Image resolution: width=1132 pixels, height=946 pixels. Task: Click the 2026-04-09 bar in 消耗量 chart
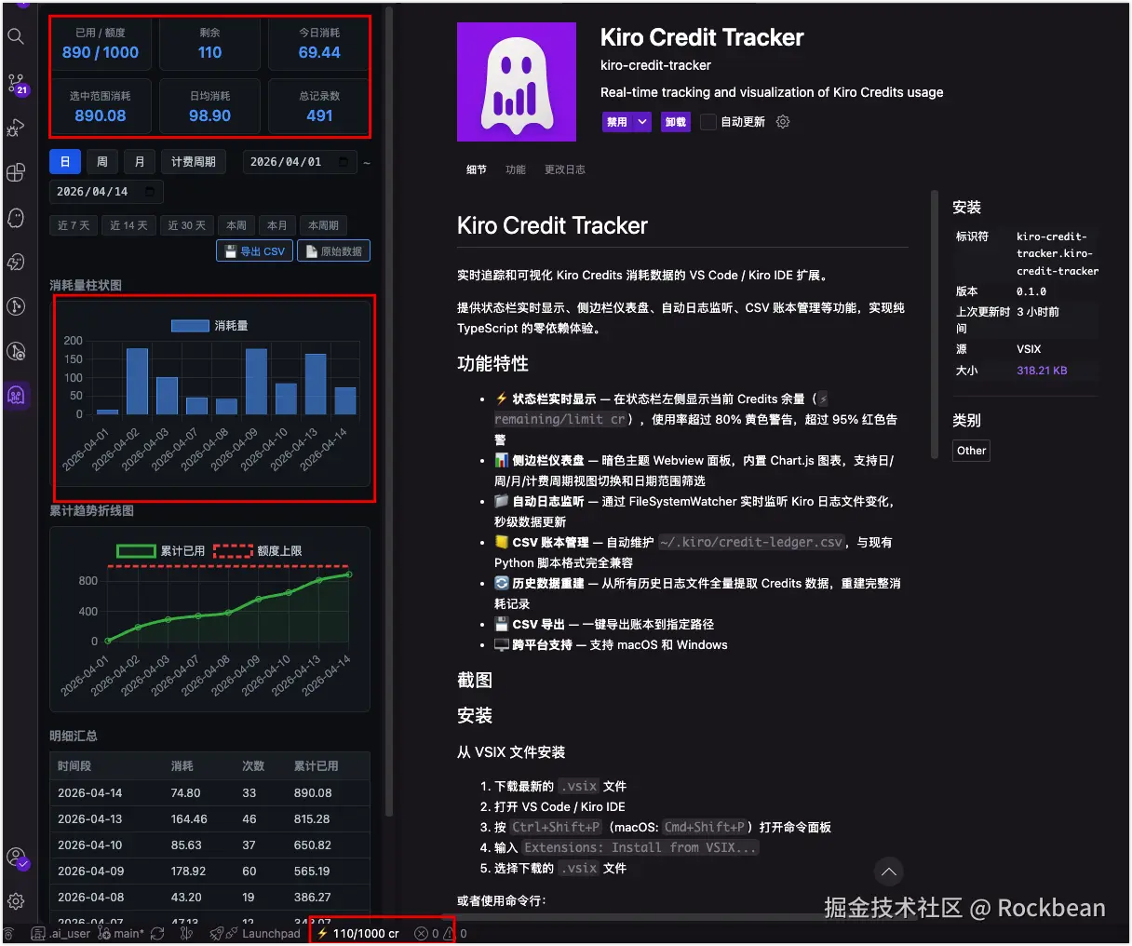pyautogui.click(x=256, y=382)
